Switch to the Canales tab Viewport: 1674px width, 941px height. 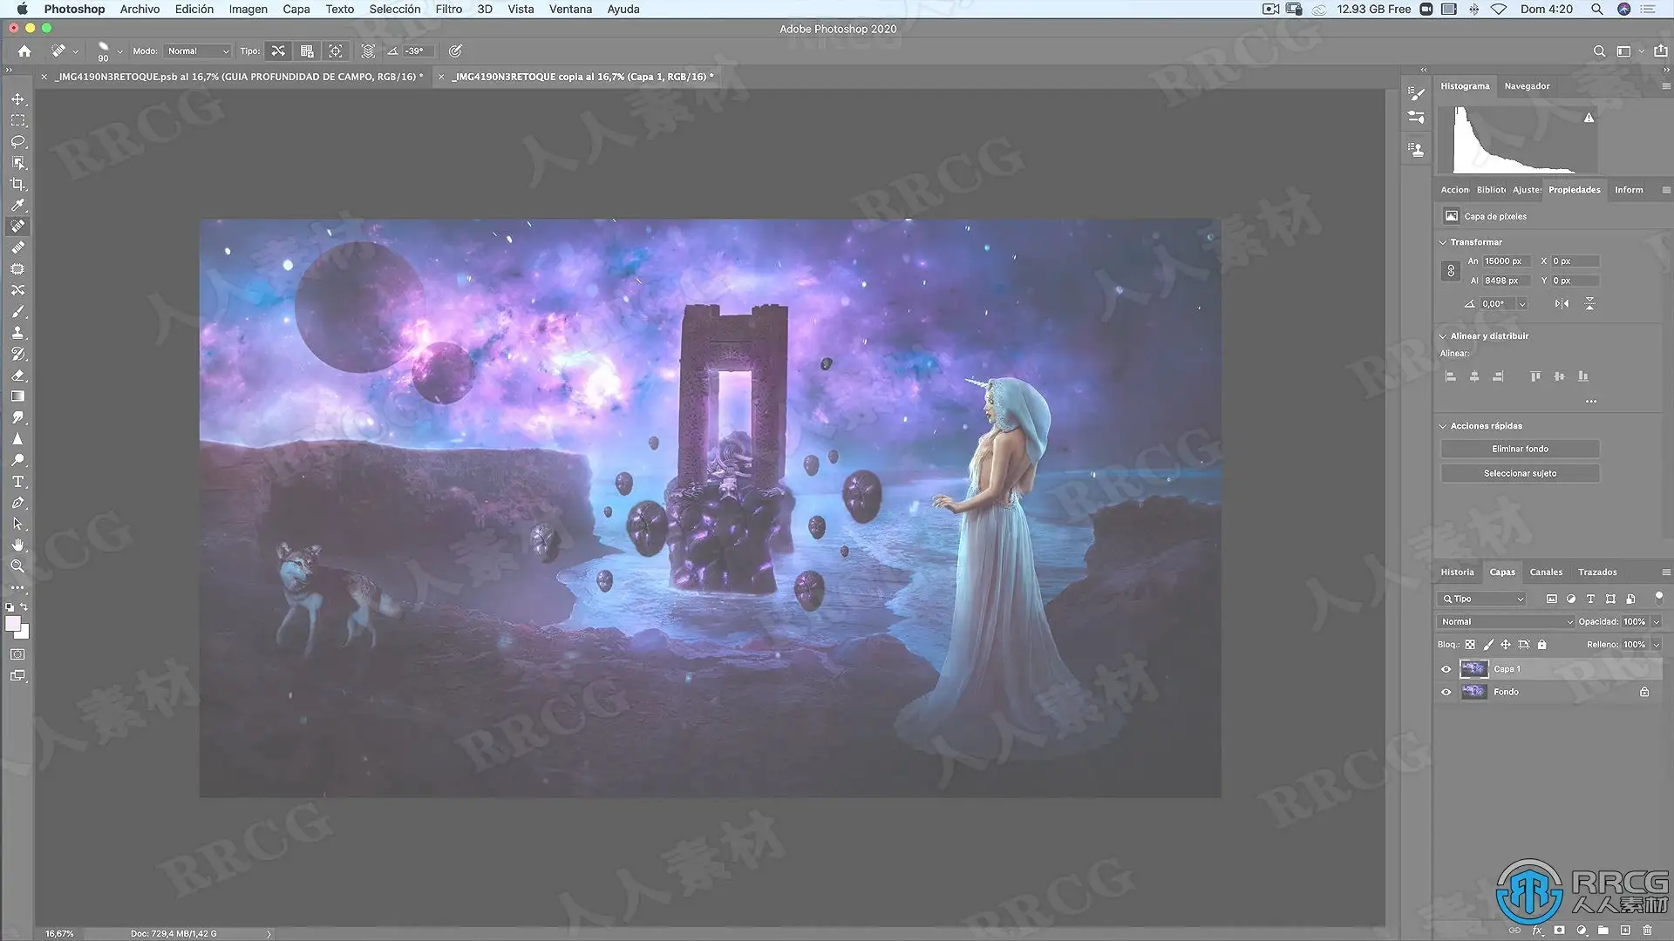[1546, 572]
